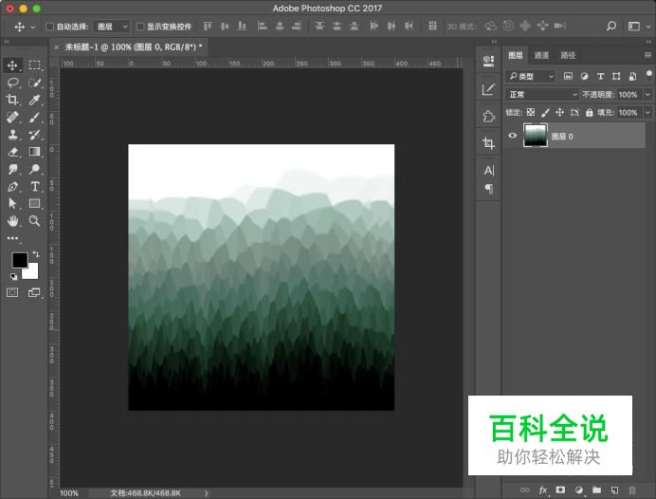656x499 pixels.
Task: Select the Pen tool
Action: tap(12, 186)
